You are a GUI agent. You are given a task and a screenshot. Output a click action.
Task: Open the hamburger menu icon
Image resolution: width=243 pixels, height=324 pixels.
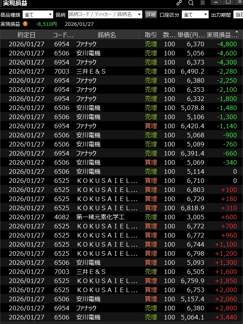tap(202, 3)
